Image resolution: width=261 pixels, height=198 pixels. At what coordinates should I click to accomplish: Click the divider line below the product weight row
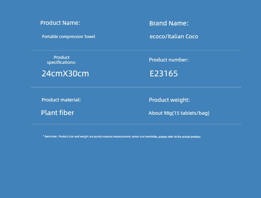136,124
